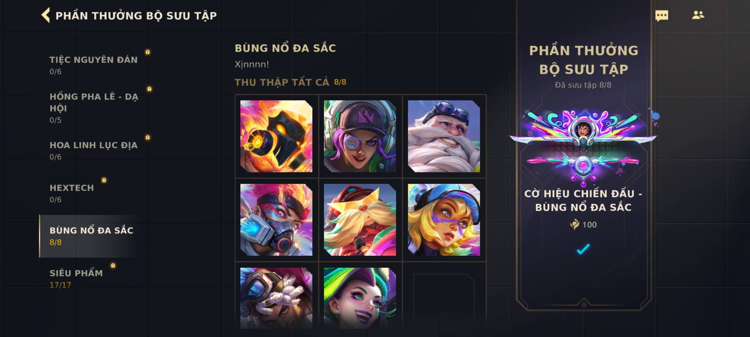This screenshot has height=337, width=750.
Task: Select the purple-haired headphones girl skin
Action: click(360, 136)
